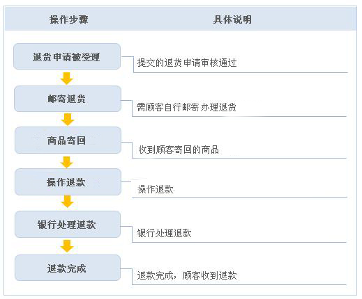Click the 操作退款 description text
Image resolution: width=362 pixels, height=299 pixels.
coord(156,189)
